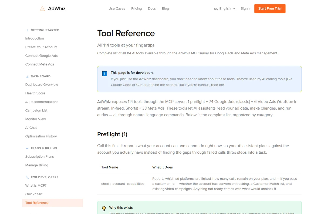Click the blue info icon in developer notice
This screenshot has width=324, height=214.
point(104,74)
